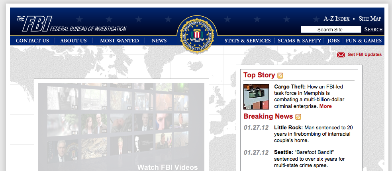
Task: Open the News menu item
Action: 159,40
